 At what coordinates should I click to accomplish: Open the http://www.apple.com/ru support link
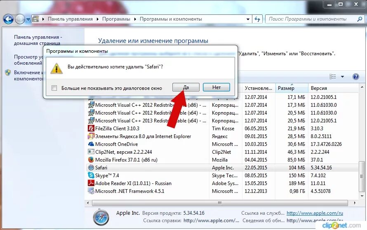tap(315, 213)
